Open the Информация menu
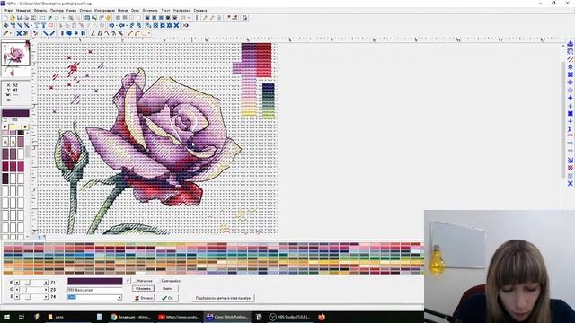The height and width of the screenshot is (323, 575). (104, 10)
